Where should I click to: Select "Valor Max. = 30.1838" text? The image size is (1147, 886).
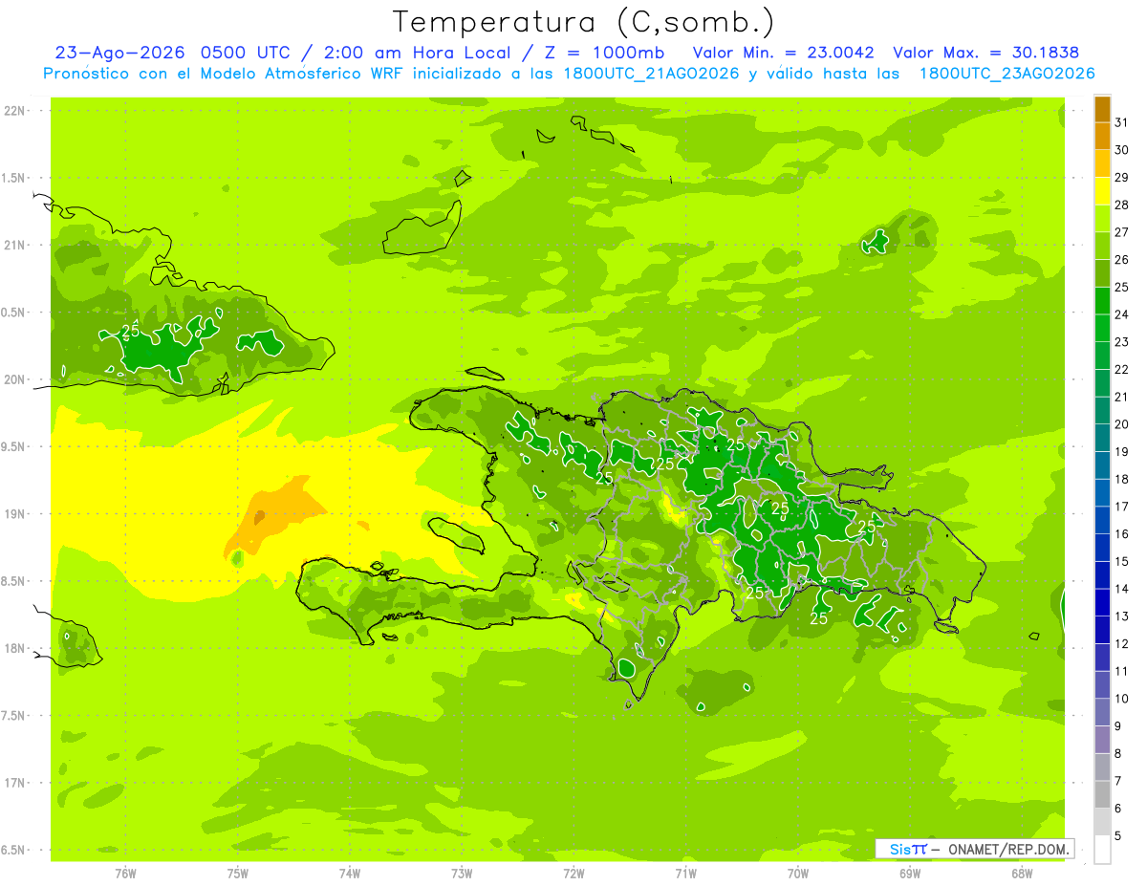click(986, 53)
